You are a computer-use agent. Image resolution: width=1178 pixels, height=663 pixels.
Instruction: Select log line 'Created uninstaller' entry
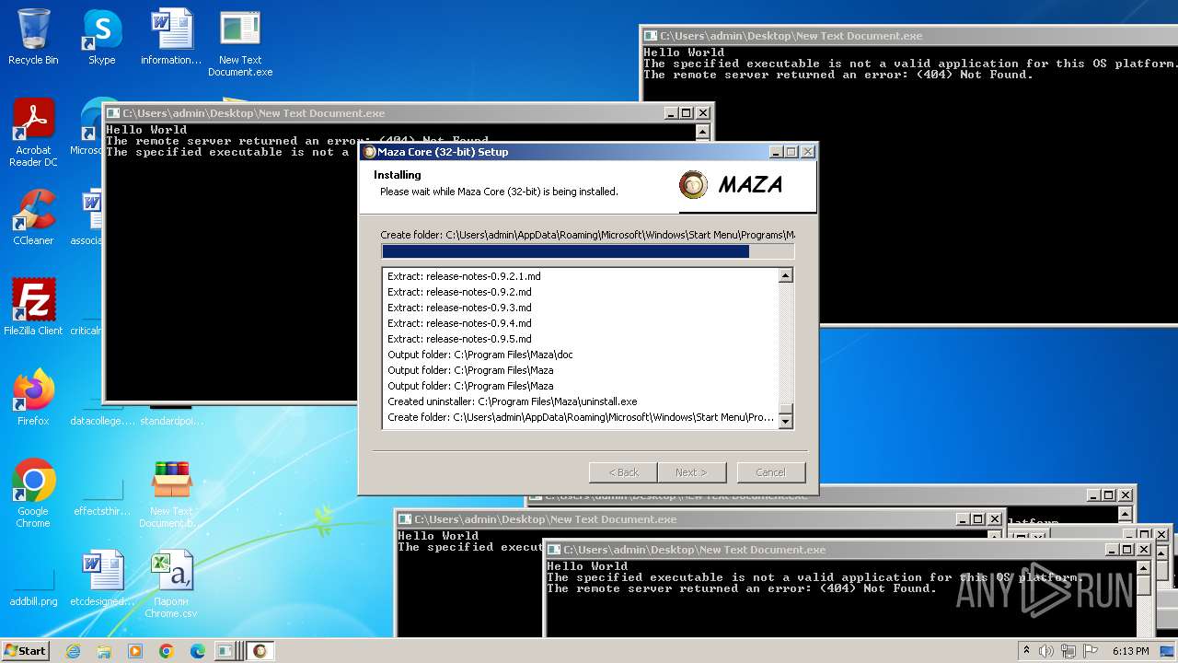512,401
